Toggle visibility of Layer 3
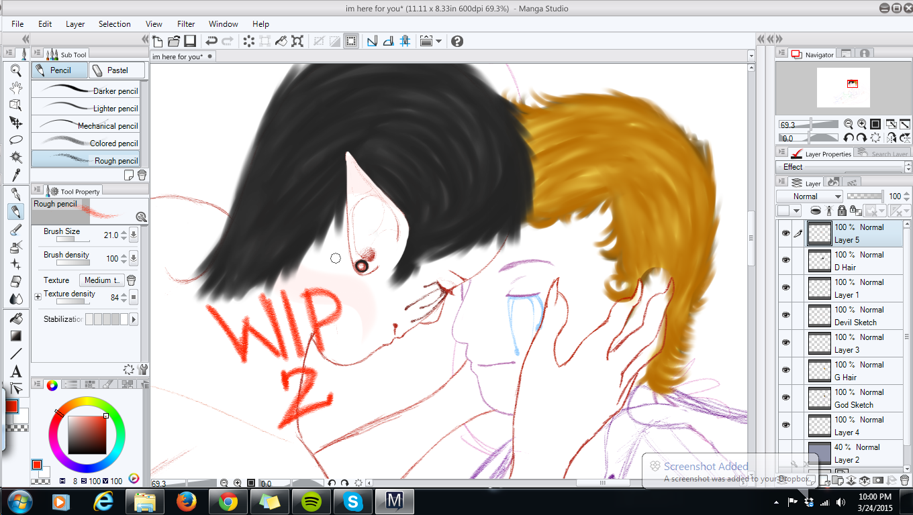This screenshot has width=913, height=515. [x=785, y=343]
